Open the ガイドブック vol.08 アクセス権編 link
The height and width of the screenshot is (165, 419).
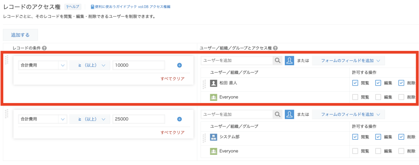(x=131, y=7)
